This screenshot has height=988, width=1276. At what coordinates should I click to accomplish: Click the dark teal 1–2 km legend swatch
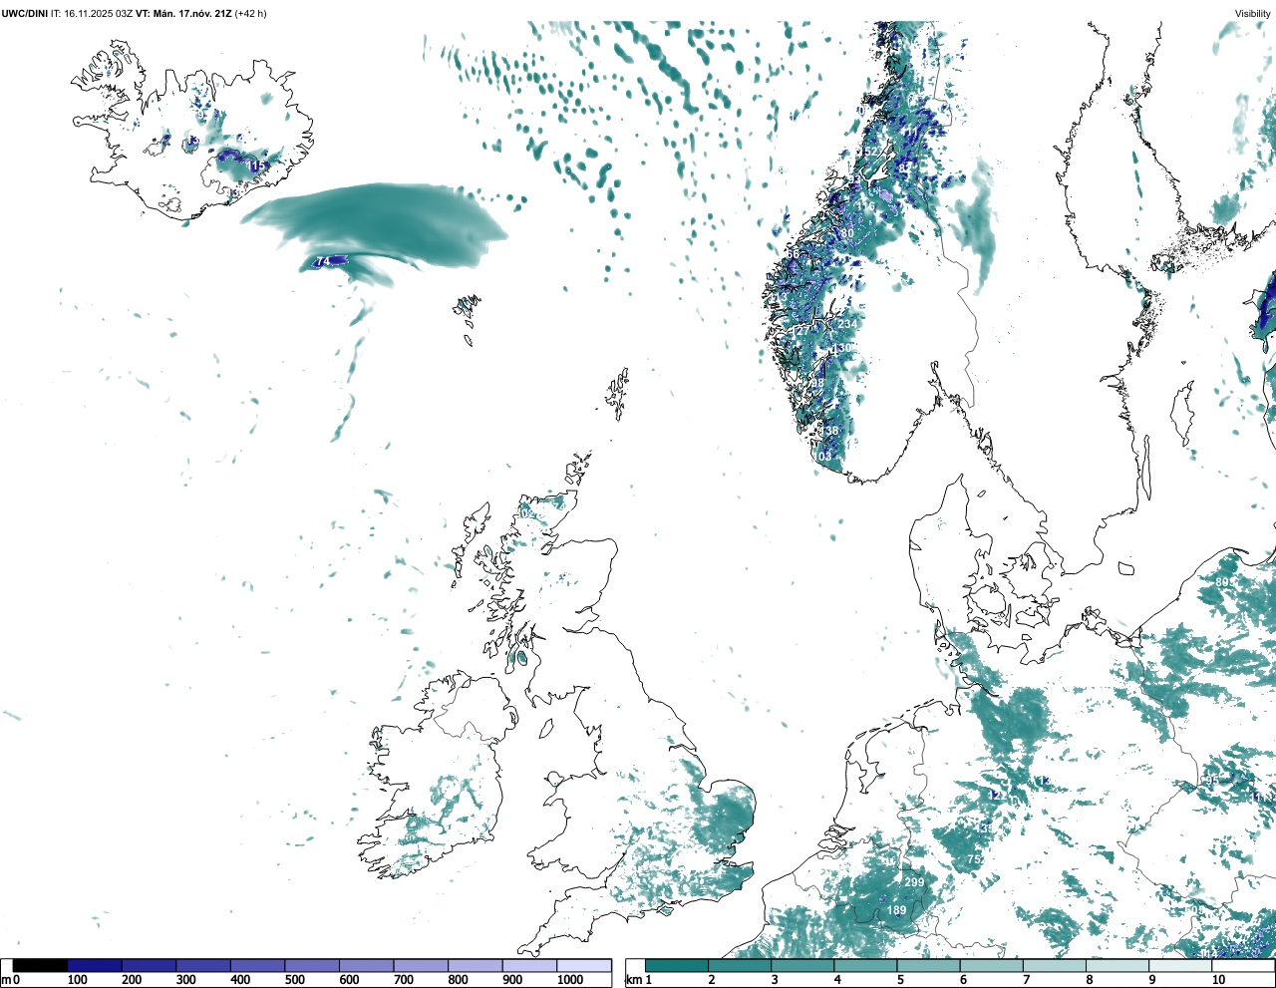[x=677, y=965]
